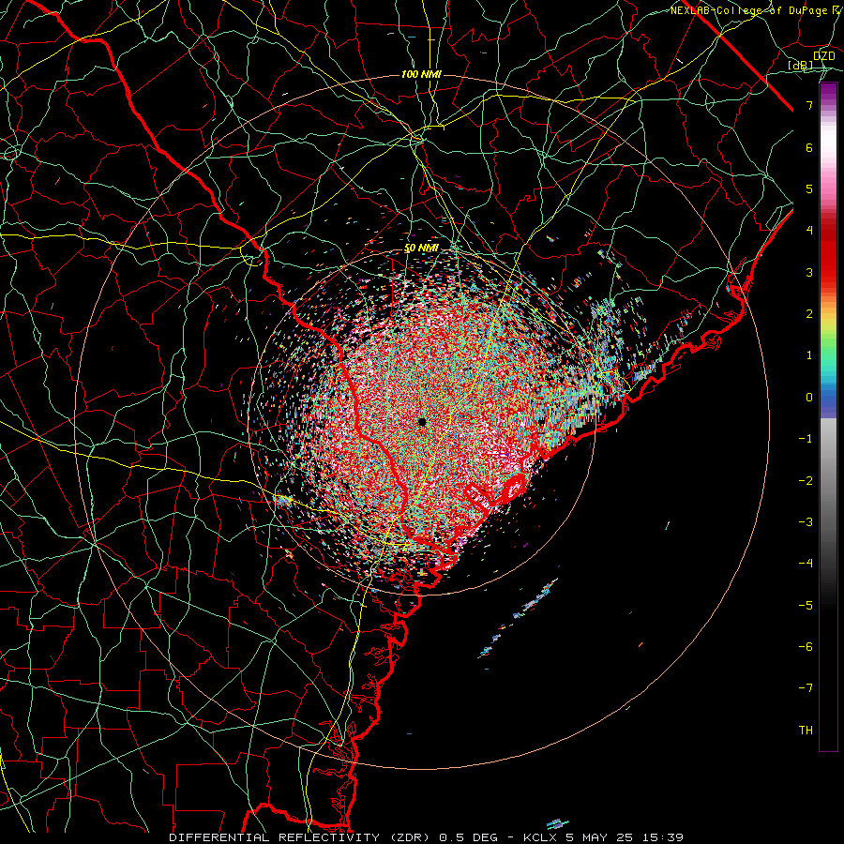
Task: Click the "-6" value on the color scale
Action: point(806,647)
